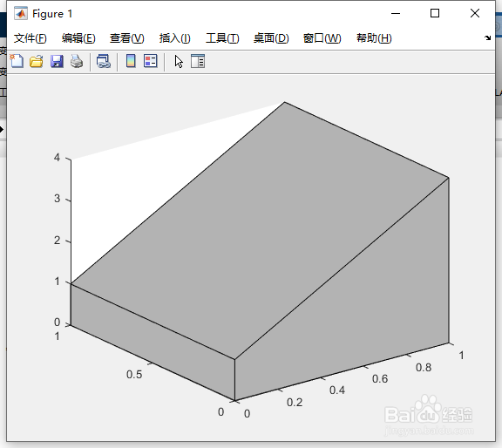
Task: Insert a legend via the toolbar icon
Action: pyautogui.click(x=151, y=61)
